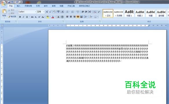Viewport: 169px width, 104px height.
Task: Insert enclosed character with circled icon
Action: [62, 17]
